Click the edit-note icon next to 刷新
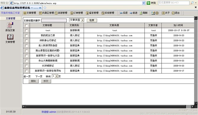Image resolution: width=198 pixels, height=115 pixels. [x=153, y=13]
